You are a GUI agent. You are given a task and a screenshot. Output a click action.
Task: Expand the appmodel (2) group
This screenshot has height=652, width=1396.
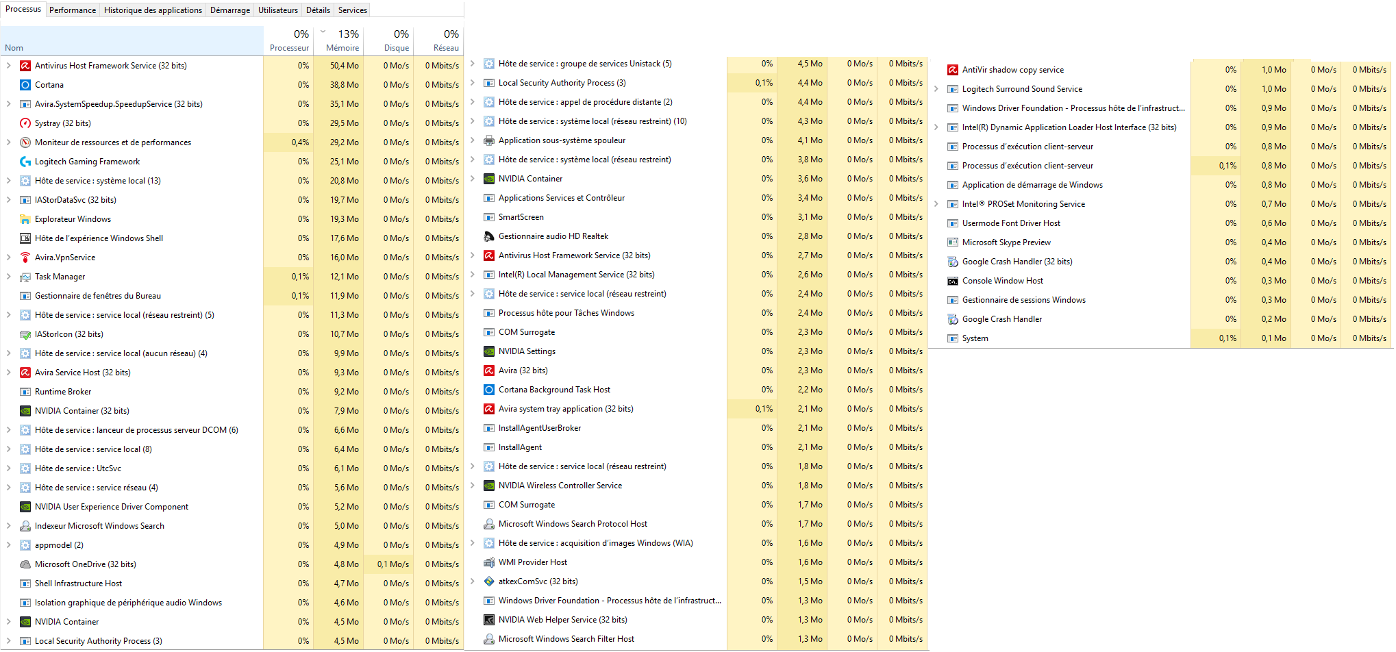8,545
